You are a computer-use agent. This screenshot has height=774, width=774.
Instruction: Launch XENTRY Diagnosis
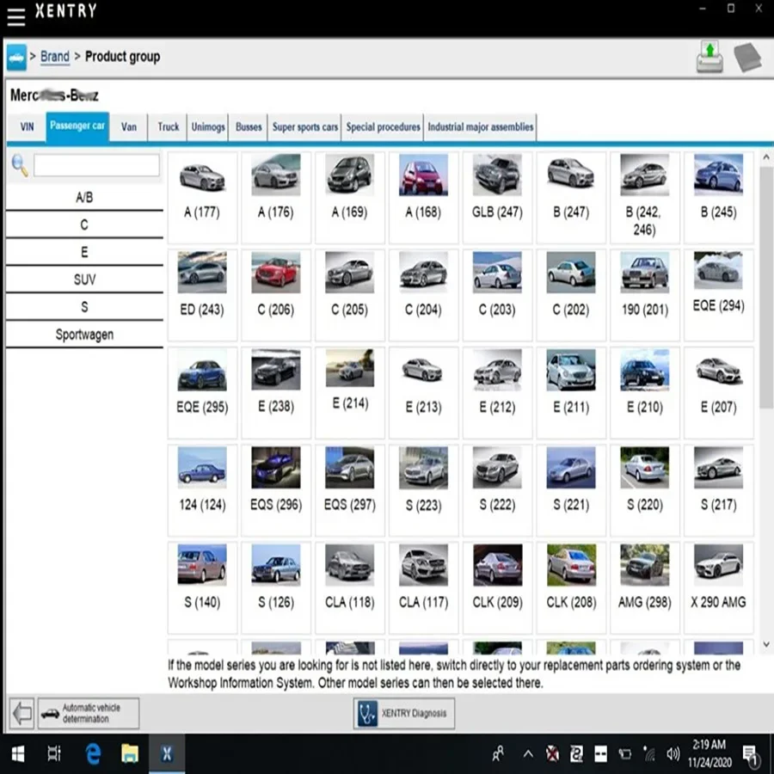pyautogui.click(x=404, y=713)
